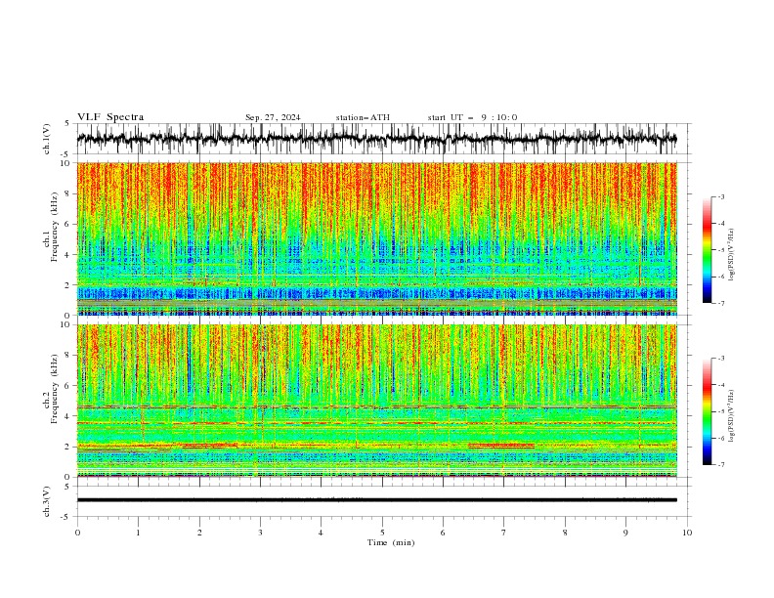Select the "start UT = 9:10:0" header text
Screen dimensions: 774x598
(472, 117)
